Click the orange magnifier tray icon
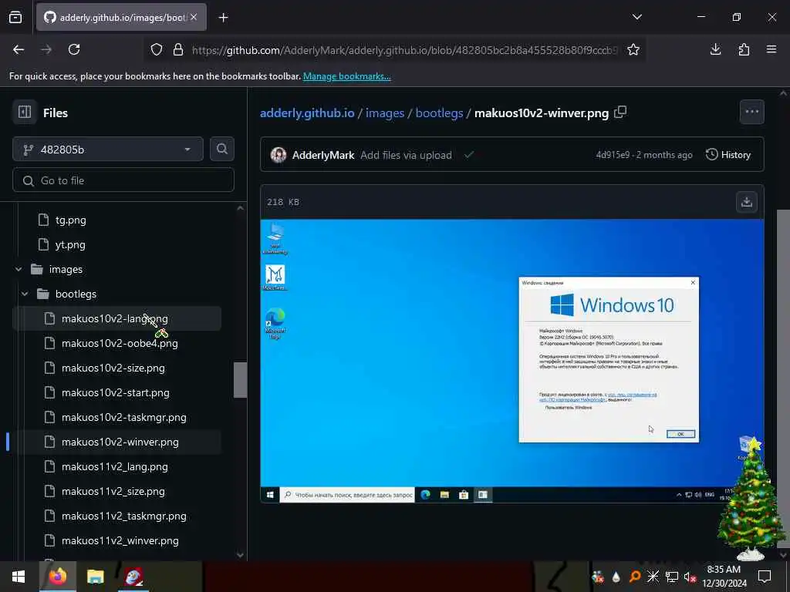The width and height of the screenshot is (790, 592). coord(635,577)
